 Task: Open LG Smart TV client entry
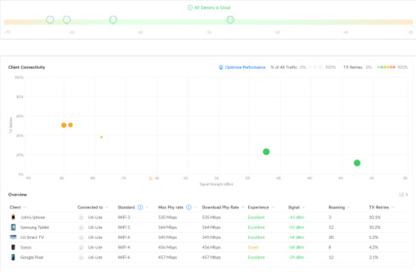click(x=32, y=237)
